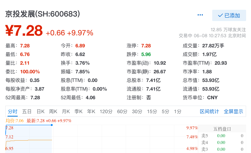Select the 1分 interval tab

178,111
